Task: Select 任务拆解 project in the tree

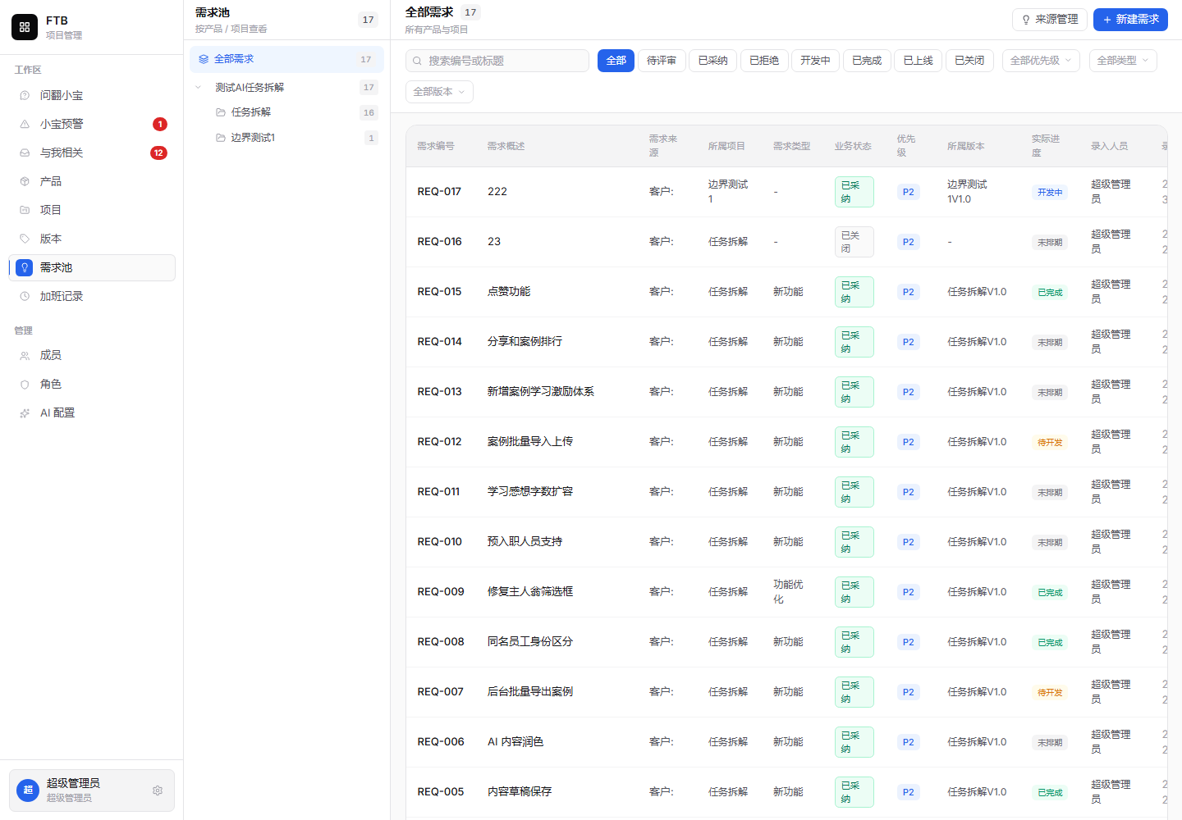Action: pyautogui.click(x=286, y=112)
